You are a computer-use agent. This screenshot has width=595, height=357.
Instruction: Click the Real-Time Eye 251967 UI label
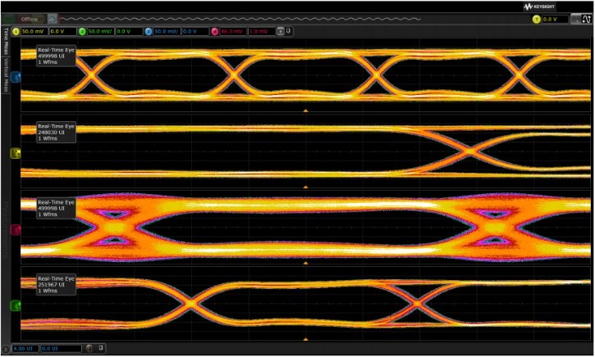[56, 285]
